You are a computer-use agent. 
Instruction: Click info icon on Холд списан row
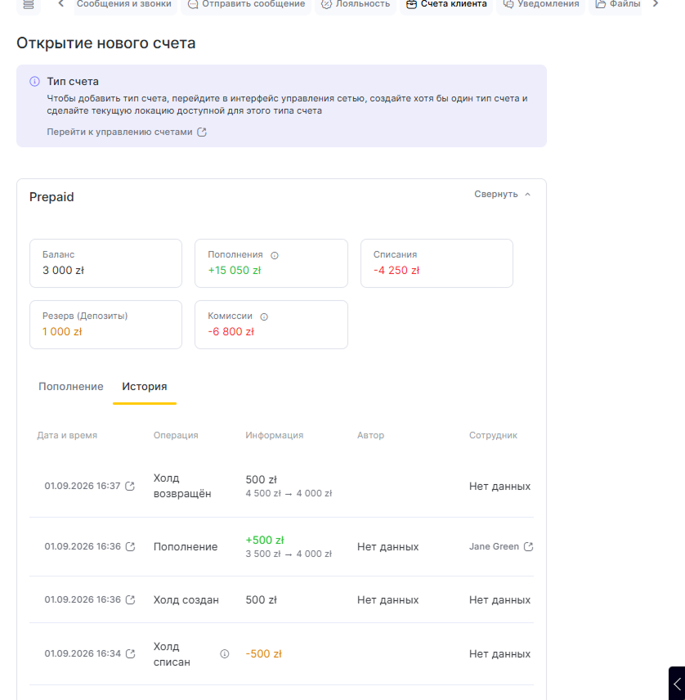[225, 654]
